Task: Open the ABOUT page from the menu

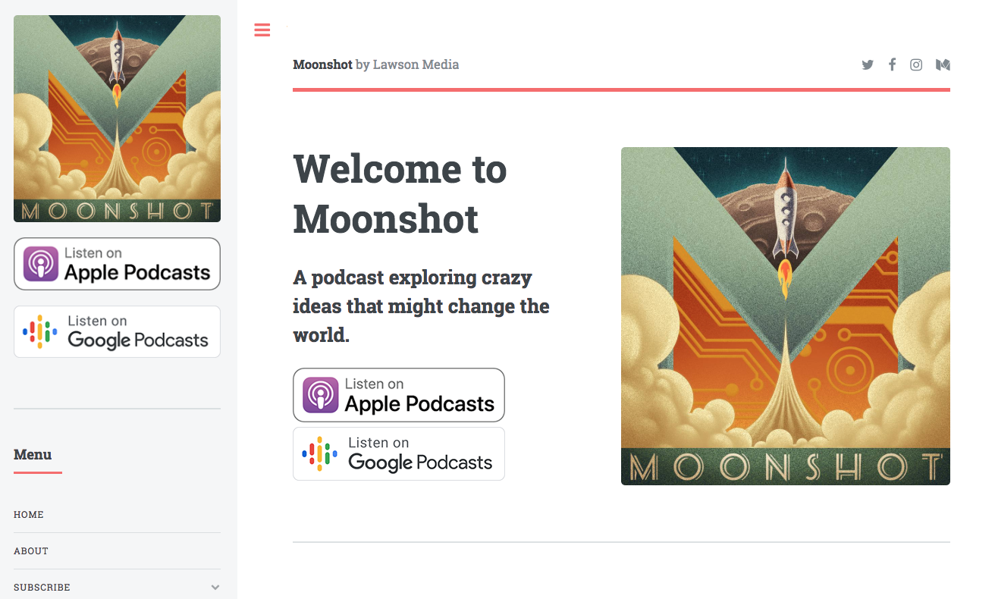Action: (31, 551)
